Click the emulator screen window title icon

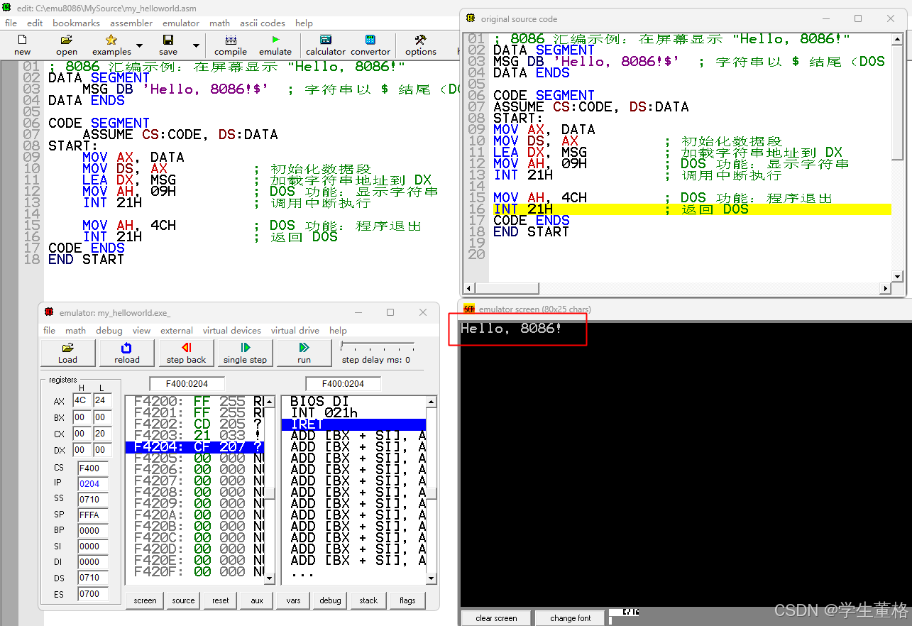pyautogui.click(x=469, y=309)
